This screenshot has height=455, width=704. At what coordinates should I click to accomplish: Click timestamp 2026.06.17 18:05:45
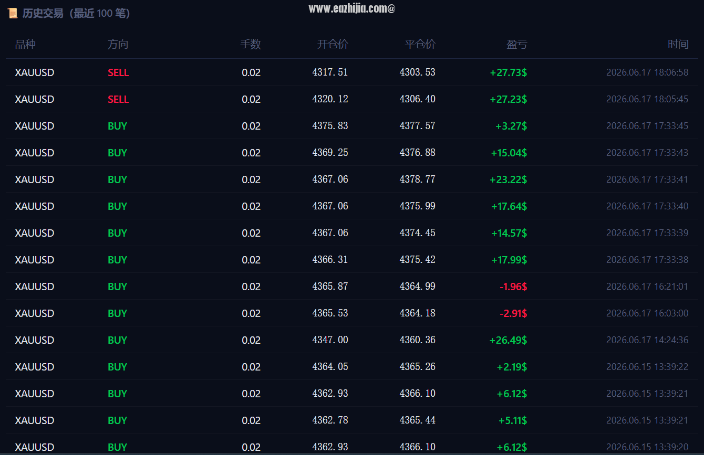(x=647, y=99)
